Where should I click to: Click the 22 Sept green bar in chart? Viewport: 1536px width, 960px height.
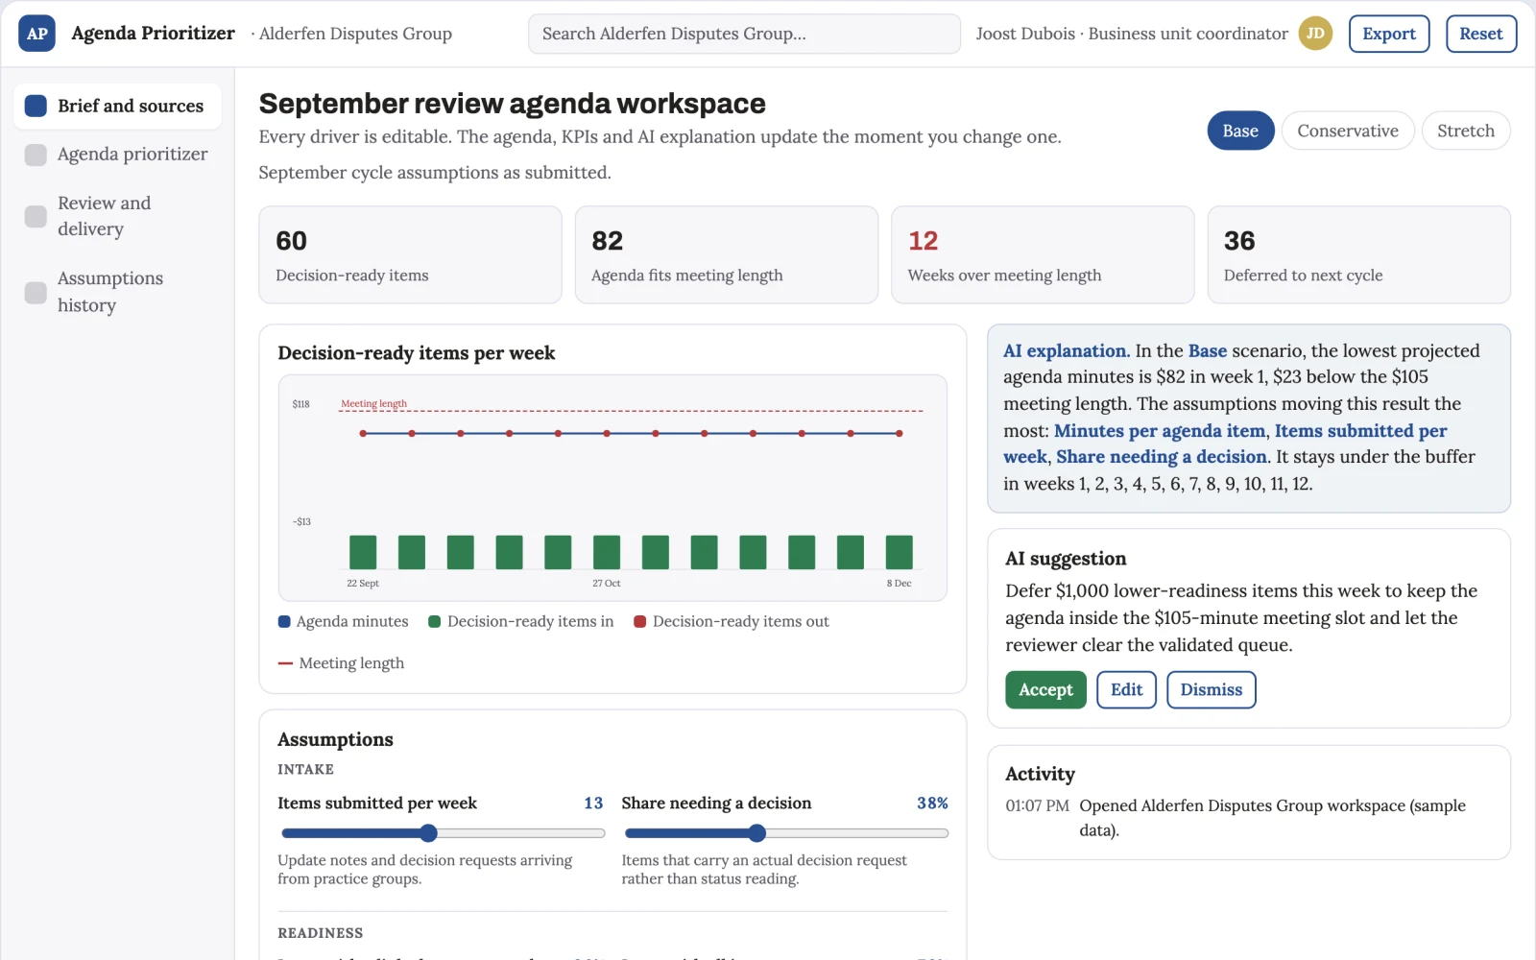[363, 552]
